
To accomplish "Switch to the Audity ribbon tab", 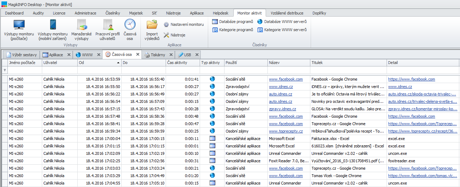I will 38,13.
